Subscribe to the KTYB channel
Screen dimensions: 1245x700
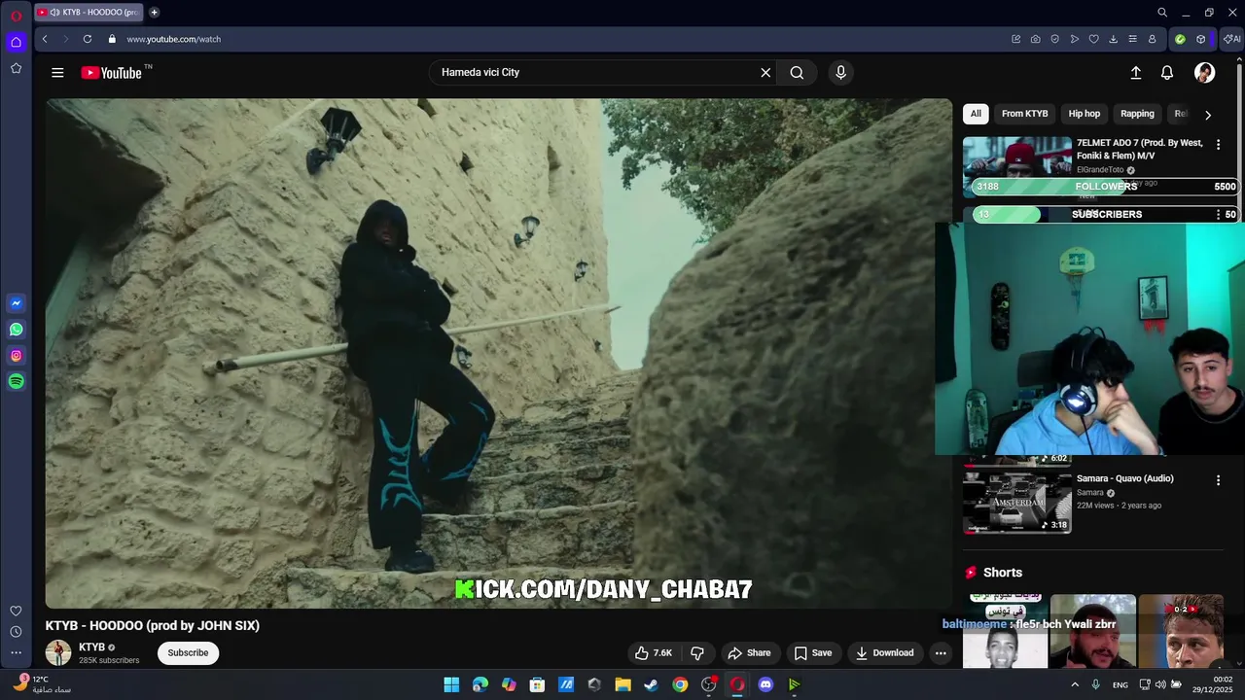click(188, 653)
